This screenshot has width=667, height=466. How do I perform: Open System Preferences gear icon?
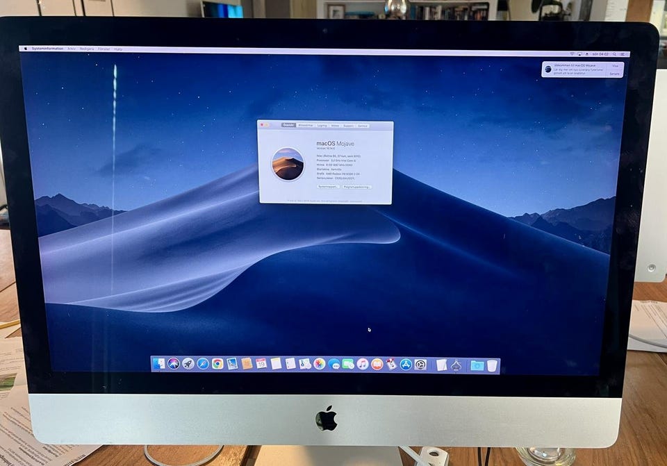[420, 365]
